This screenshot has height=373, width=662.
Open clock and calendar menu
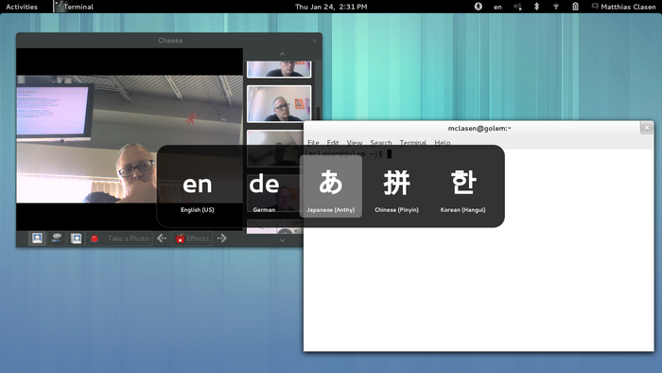(x=331, y=7)
